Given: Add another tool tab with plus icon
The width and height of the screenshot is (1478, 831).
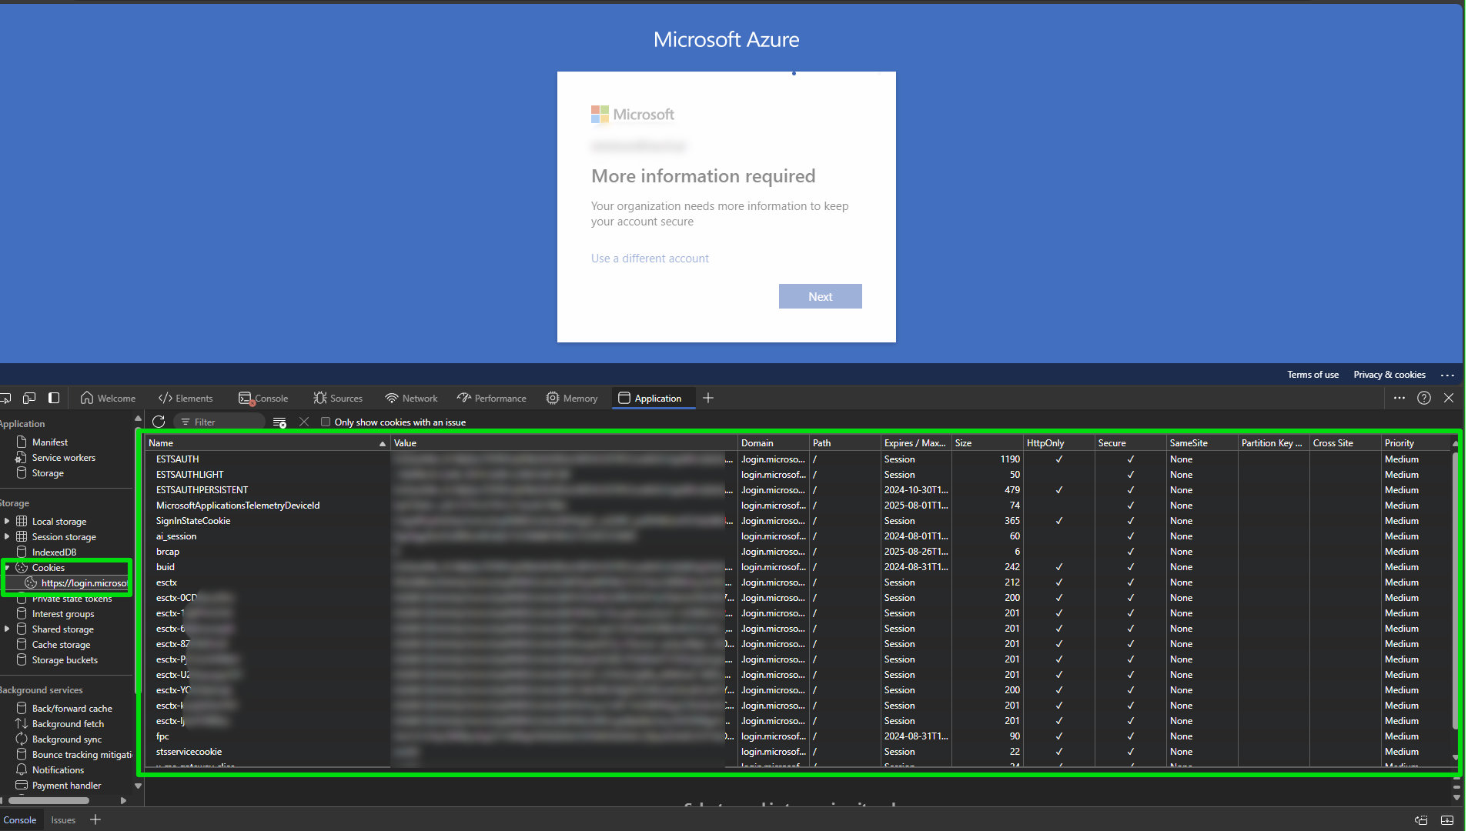Looking at the screenshot, I should click(708, 398).
